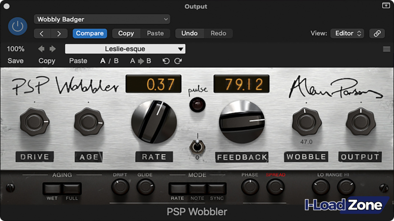Click the Compare button
This screenshot has width=394, height=221.
(x=90, y=33)
